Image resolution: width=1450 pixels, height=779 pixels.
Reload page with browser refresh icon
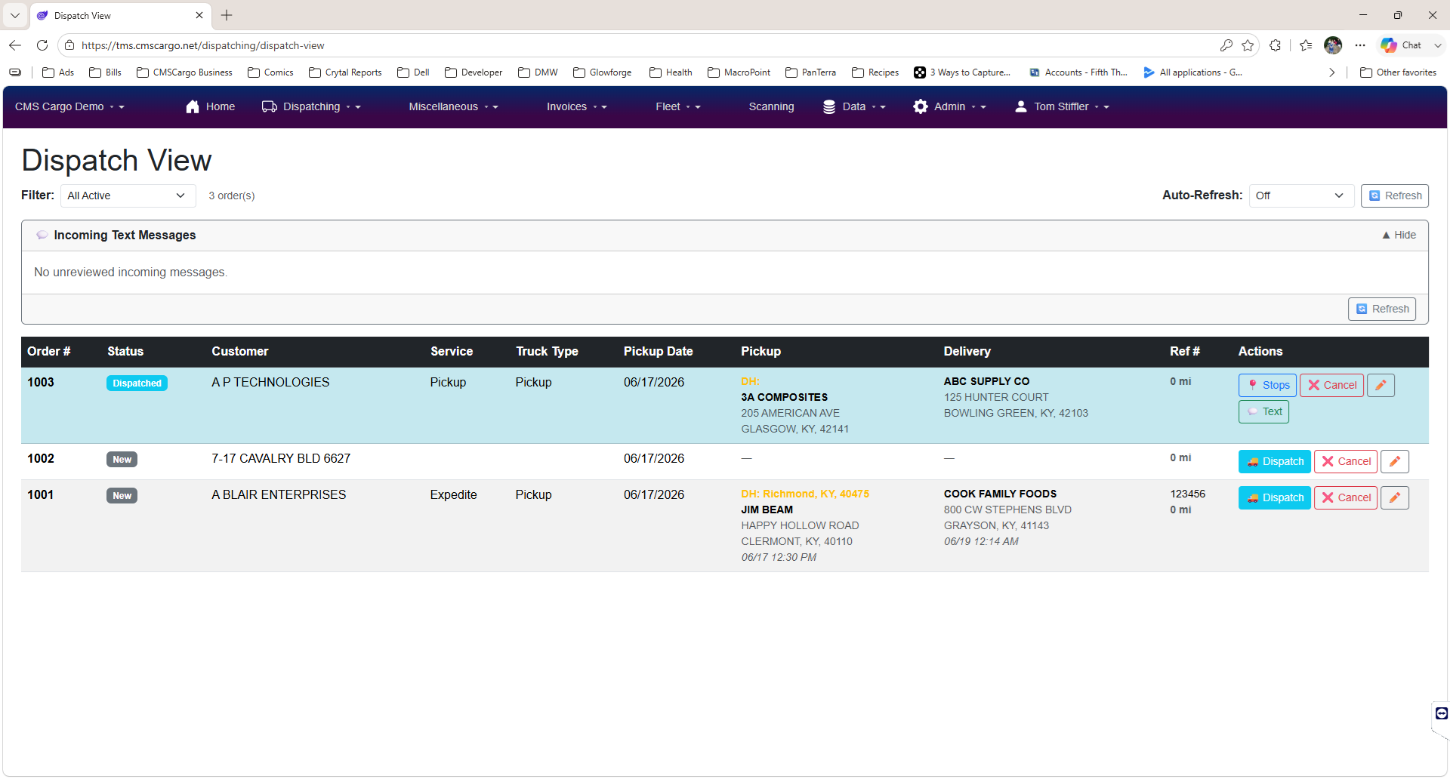point(42,45)
